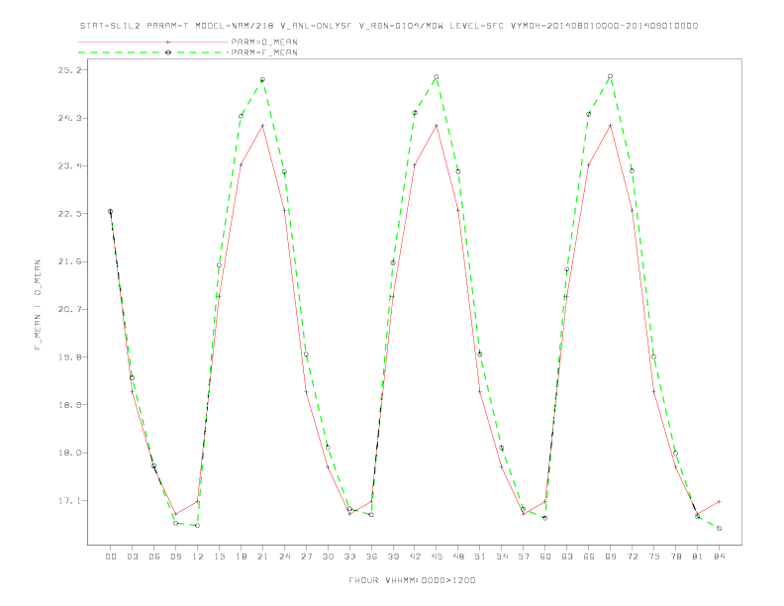The height and width of the screenshot is (606, 784).
Task: Click the x-axis tick label 33
Action: 349,556
